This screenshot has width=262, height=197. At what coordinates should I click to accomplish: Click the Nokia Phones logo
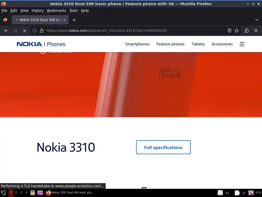[41, 44]
